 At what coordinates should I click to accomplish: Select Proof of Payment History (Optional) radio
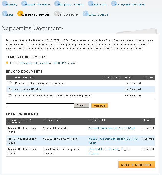pos(10,95)
